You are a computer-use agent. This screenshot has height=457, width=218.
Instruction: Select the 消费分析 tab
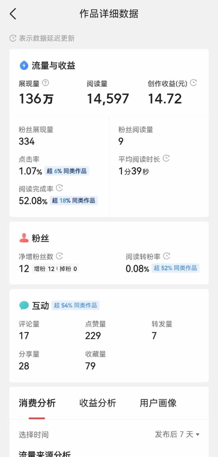[x=37, y=403]
